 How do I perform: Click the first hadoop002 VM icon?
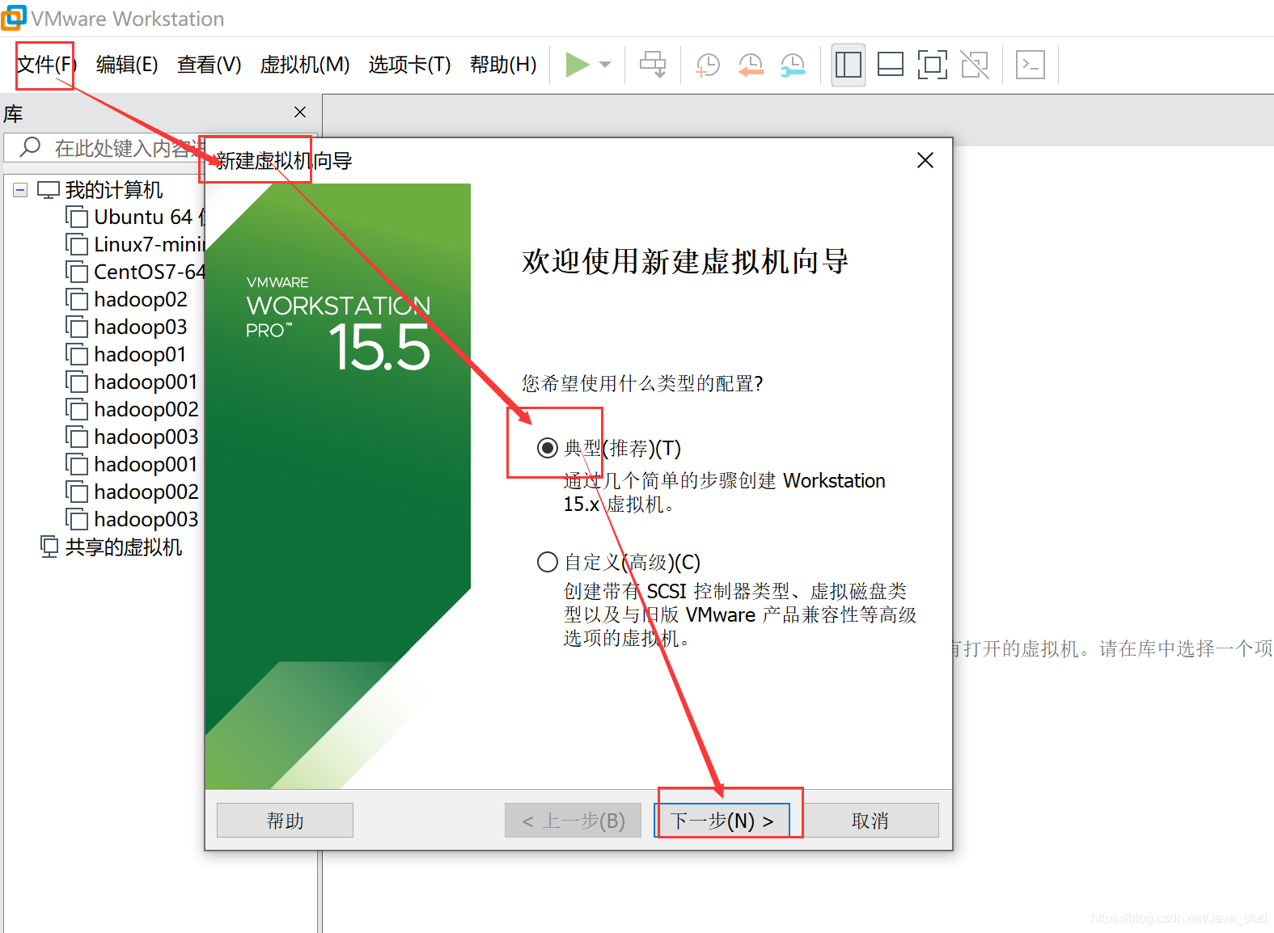[77, 409]
